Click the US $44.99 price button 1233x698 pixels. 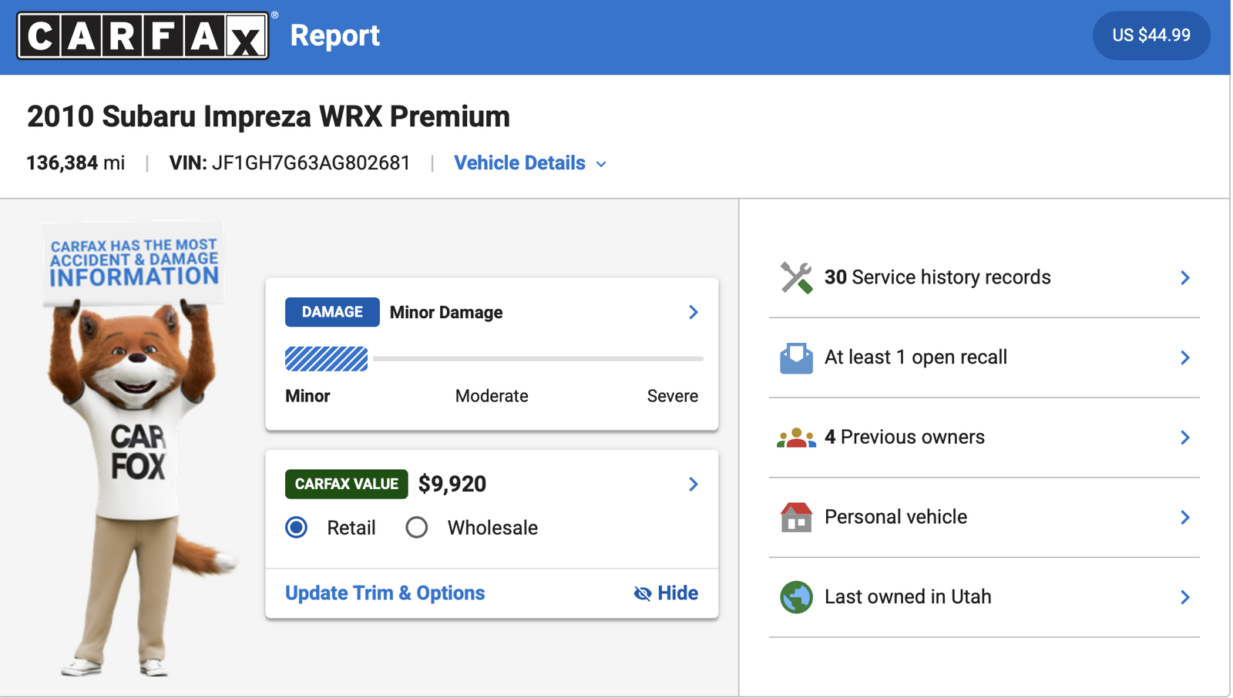(x=1151, y=35)
